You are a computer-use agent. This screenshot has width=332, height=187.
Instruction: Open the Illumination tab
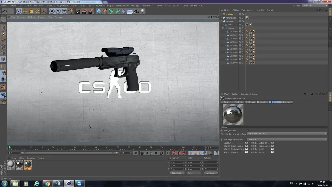[x=262, y=102]
